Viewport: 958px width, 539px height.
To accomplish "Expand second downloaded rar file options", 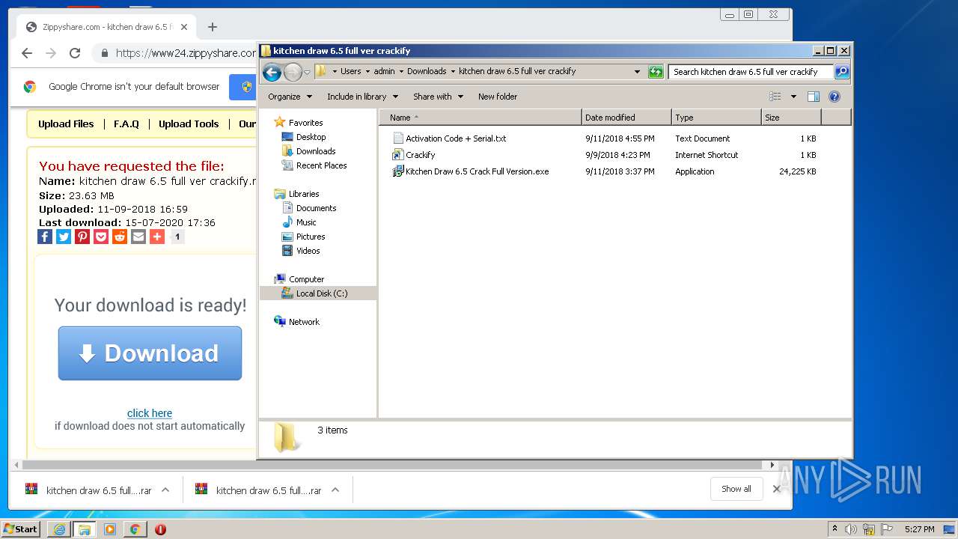I will pyautogui.click(x=335, y=490).
